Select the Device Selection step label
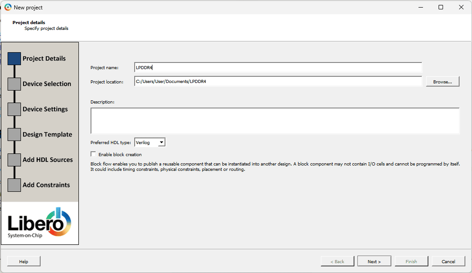 [x=47, y=84]
